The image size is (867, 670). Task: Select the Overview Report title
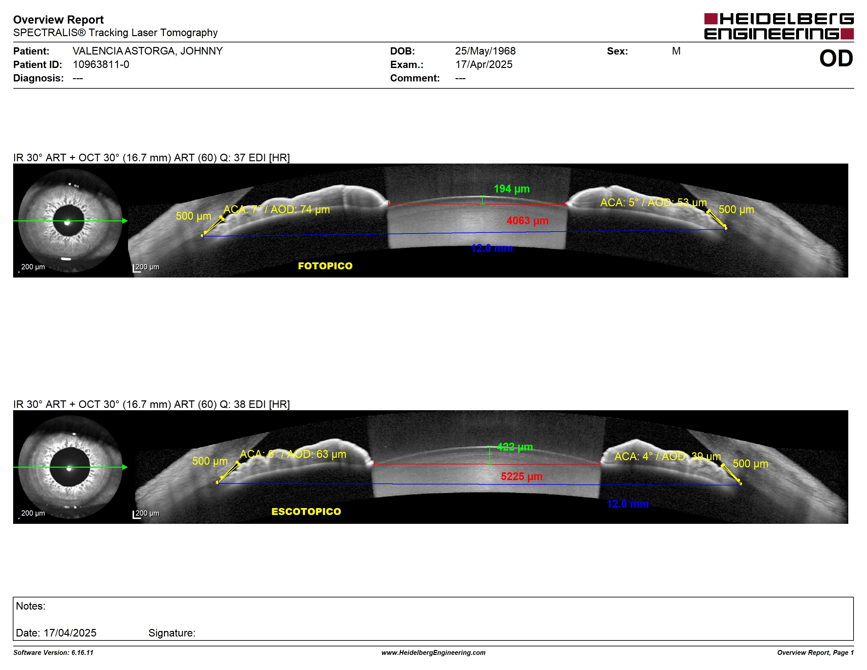coord(58,19)
